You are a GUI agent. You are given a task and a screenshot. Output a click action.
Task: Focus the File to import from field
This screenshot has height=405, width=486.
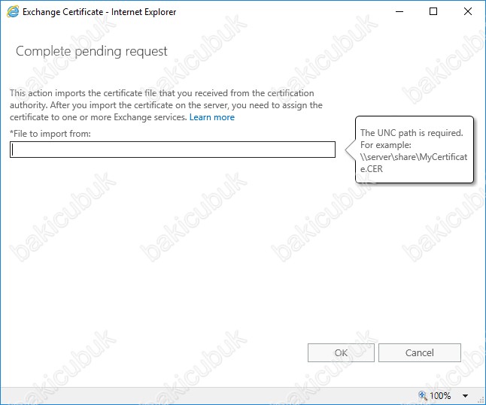pyautogui.click(x=172, y=150)
